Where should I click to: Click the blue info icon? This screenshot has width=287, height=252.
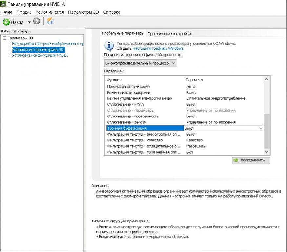tap(109, 46)
